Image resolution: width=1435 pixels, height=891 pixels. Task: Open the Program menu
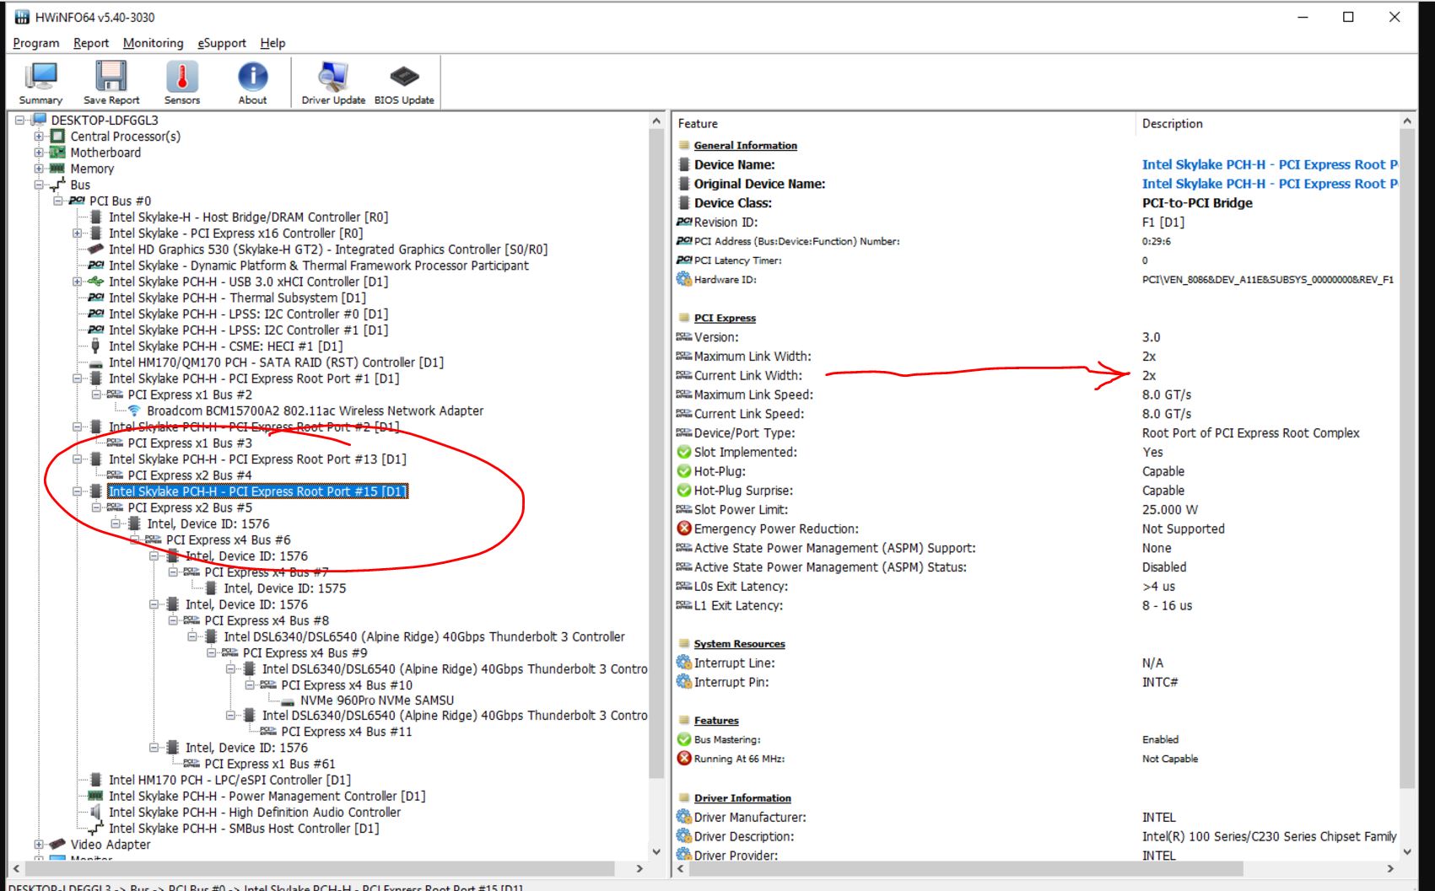click(36, 43)
